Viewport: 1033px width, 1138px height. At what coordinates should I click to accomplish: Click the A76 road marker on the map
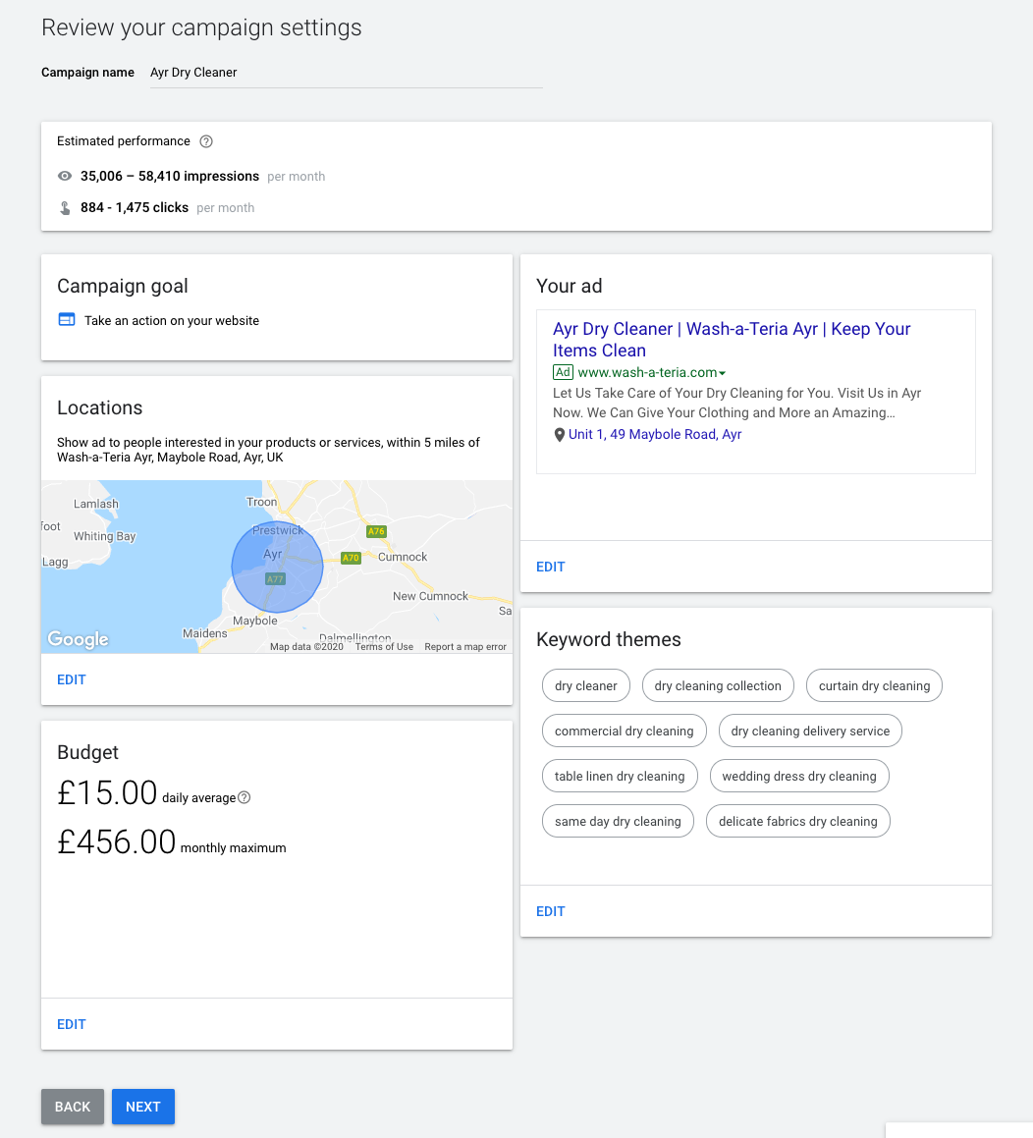coord(376,531)
